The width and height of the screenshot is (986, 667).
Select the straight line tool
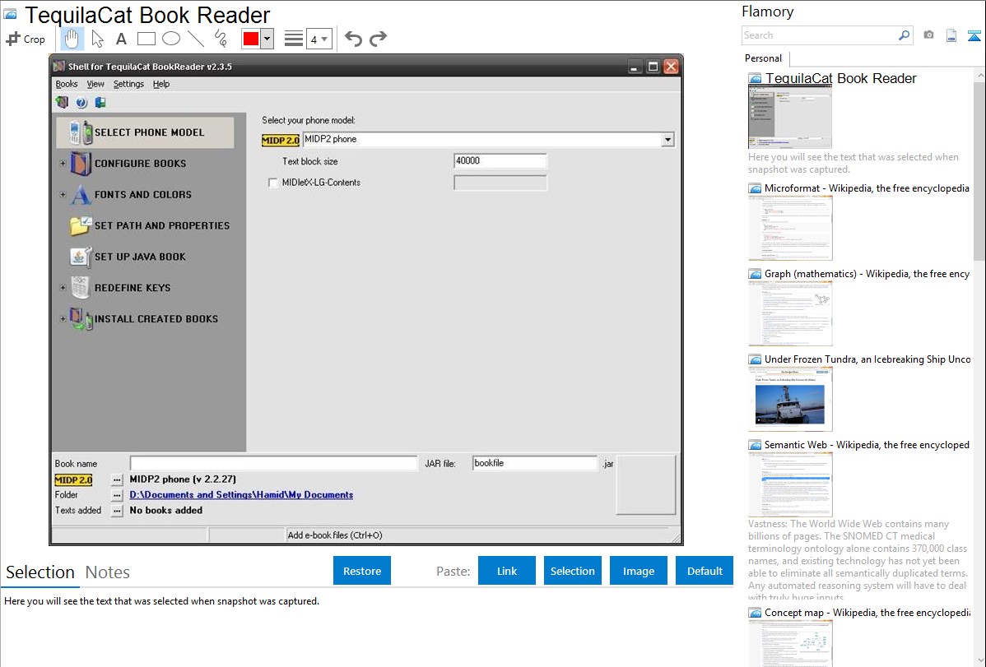(196, 39)
